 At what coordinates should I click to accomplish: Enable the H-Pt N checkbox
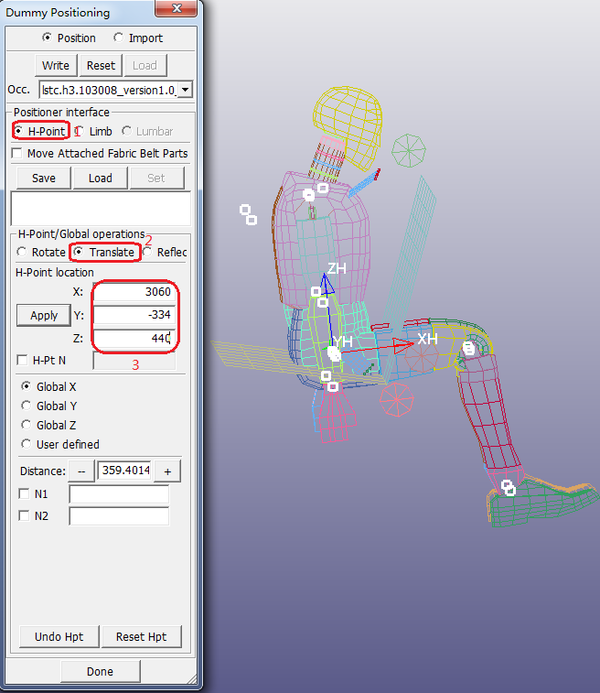pyautogui.click(x=22, y=360)
